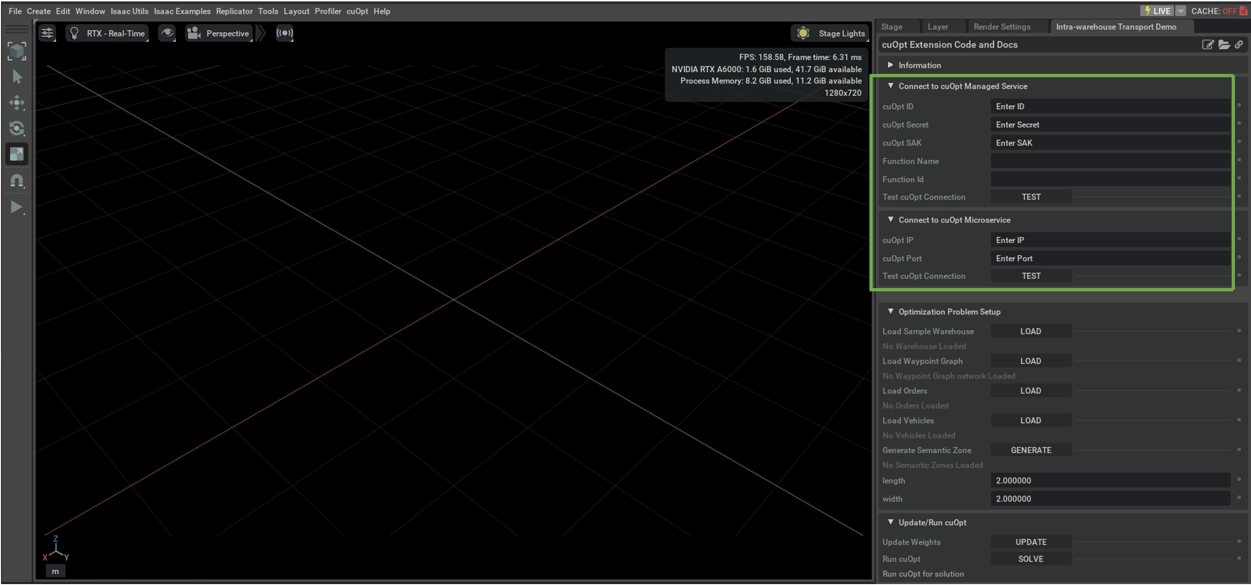Select Intra-warehouse Transport Demo tab
Screen dimensions: 1251x585
[1116, 27]
